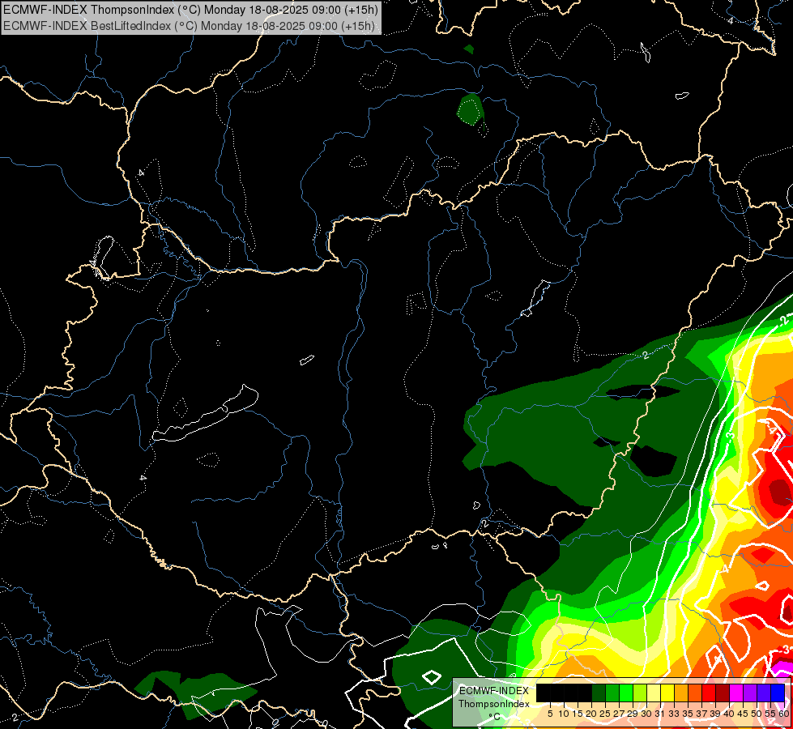Pick the bright red 37–39 legend swatch
793x729 pixels.
pyautogui.click(x=709, y=693)
